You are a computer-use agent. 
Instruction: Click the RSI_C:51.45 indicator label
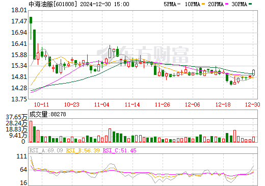point(120,150)
